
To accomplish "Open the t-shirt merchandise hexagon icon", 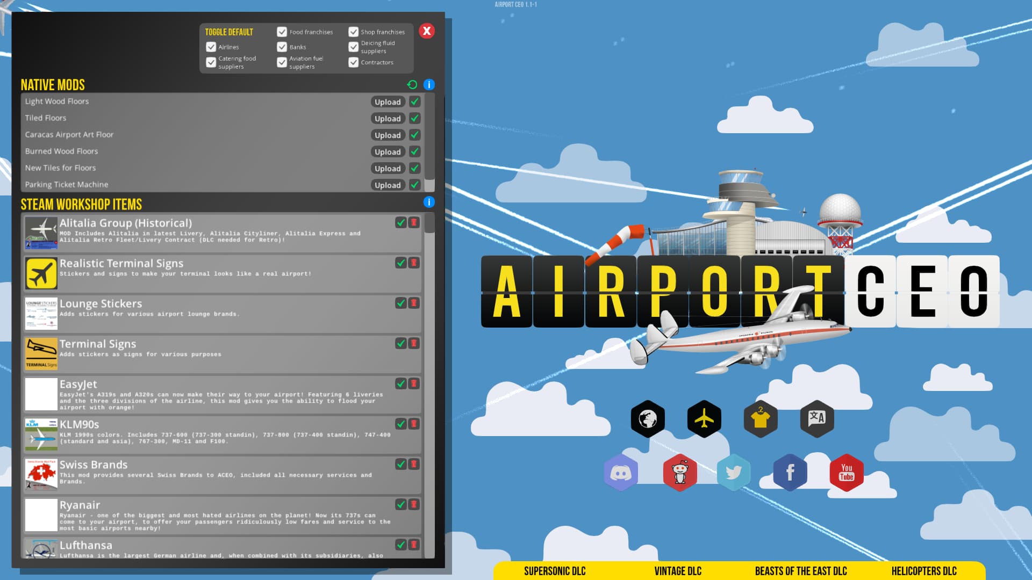I will coord(761,419).
